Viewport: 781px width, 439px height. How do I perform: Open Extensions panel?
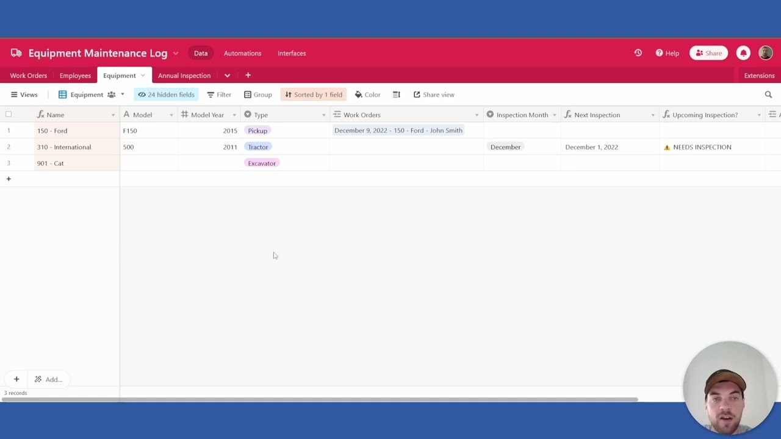tap(759, 76)
